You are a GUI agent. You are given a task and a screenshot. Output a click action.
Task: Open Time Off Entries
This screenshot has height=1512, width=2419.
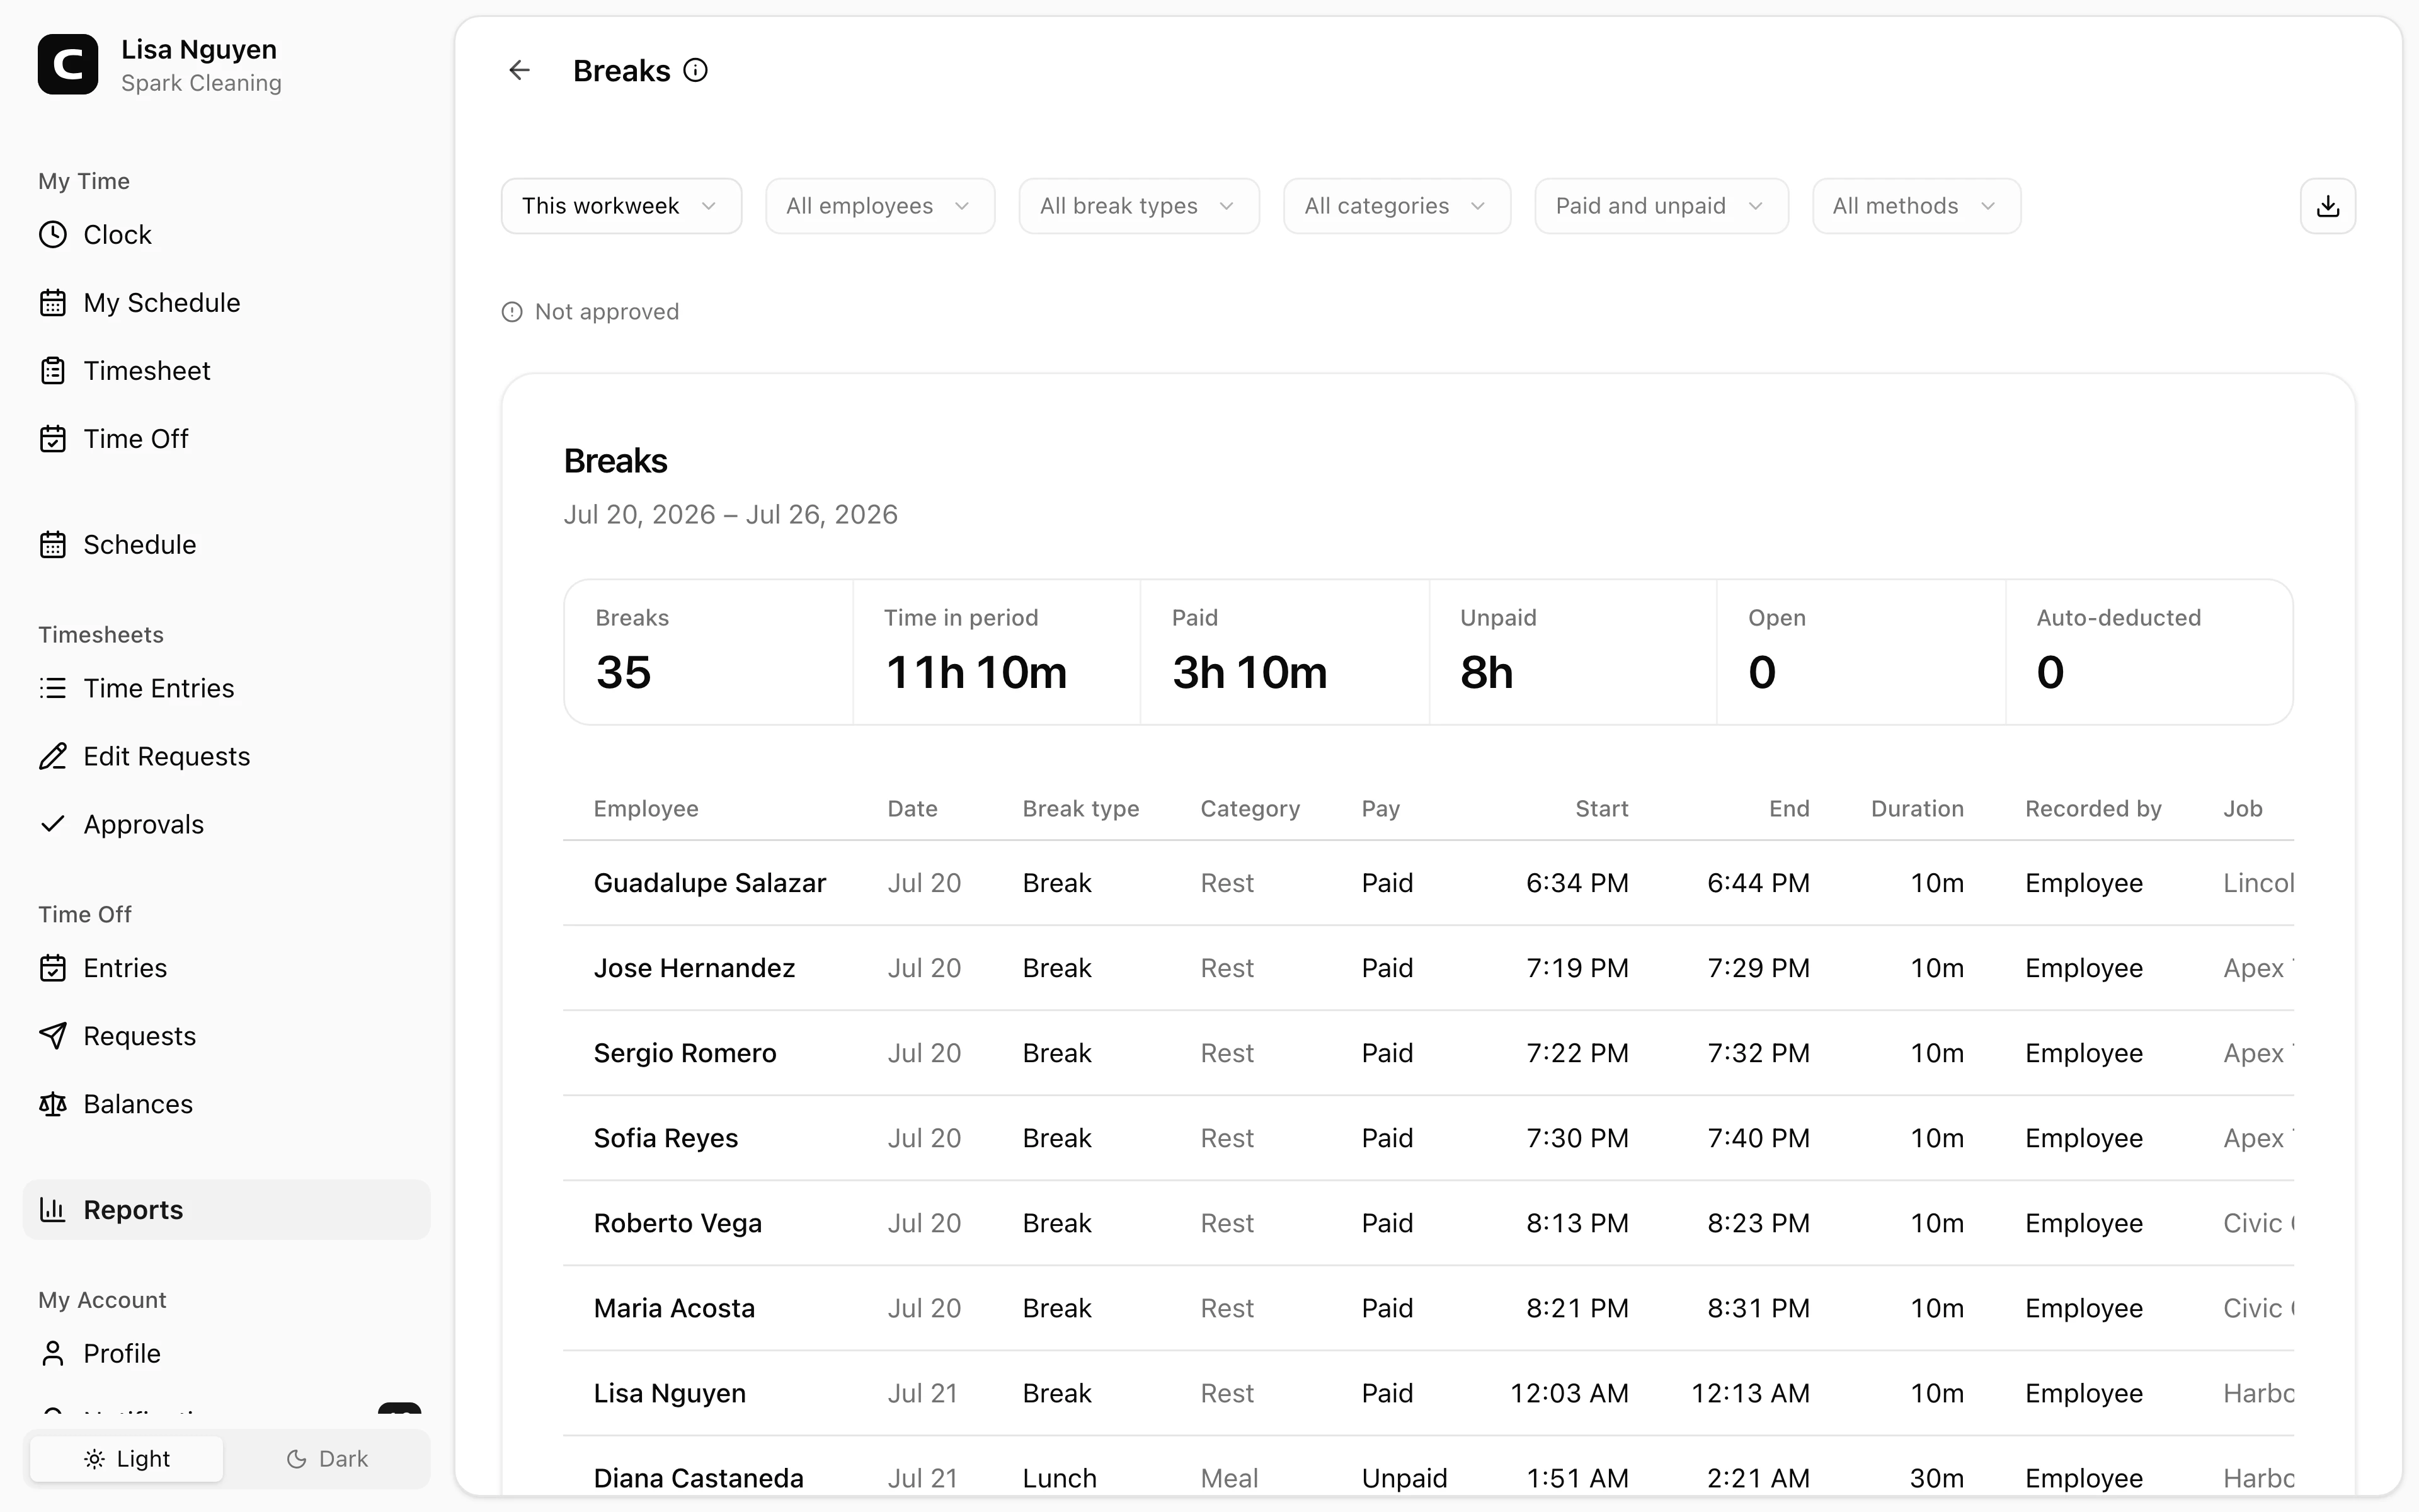click(x=227, y=969)
